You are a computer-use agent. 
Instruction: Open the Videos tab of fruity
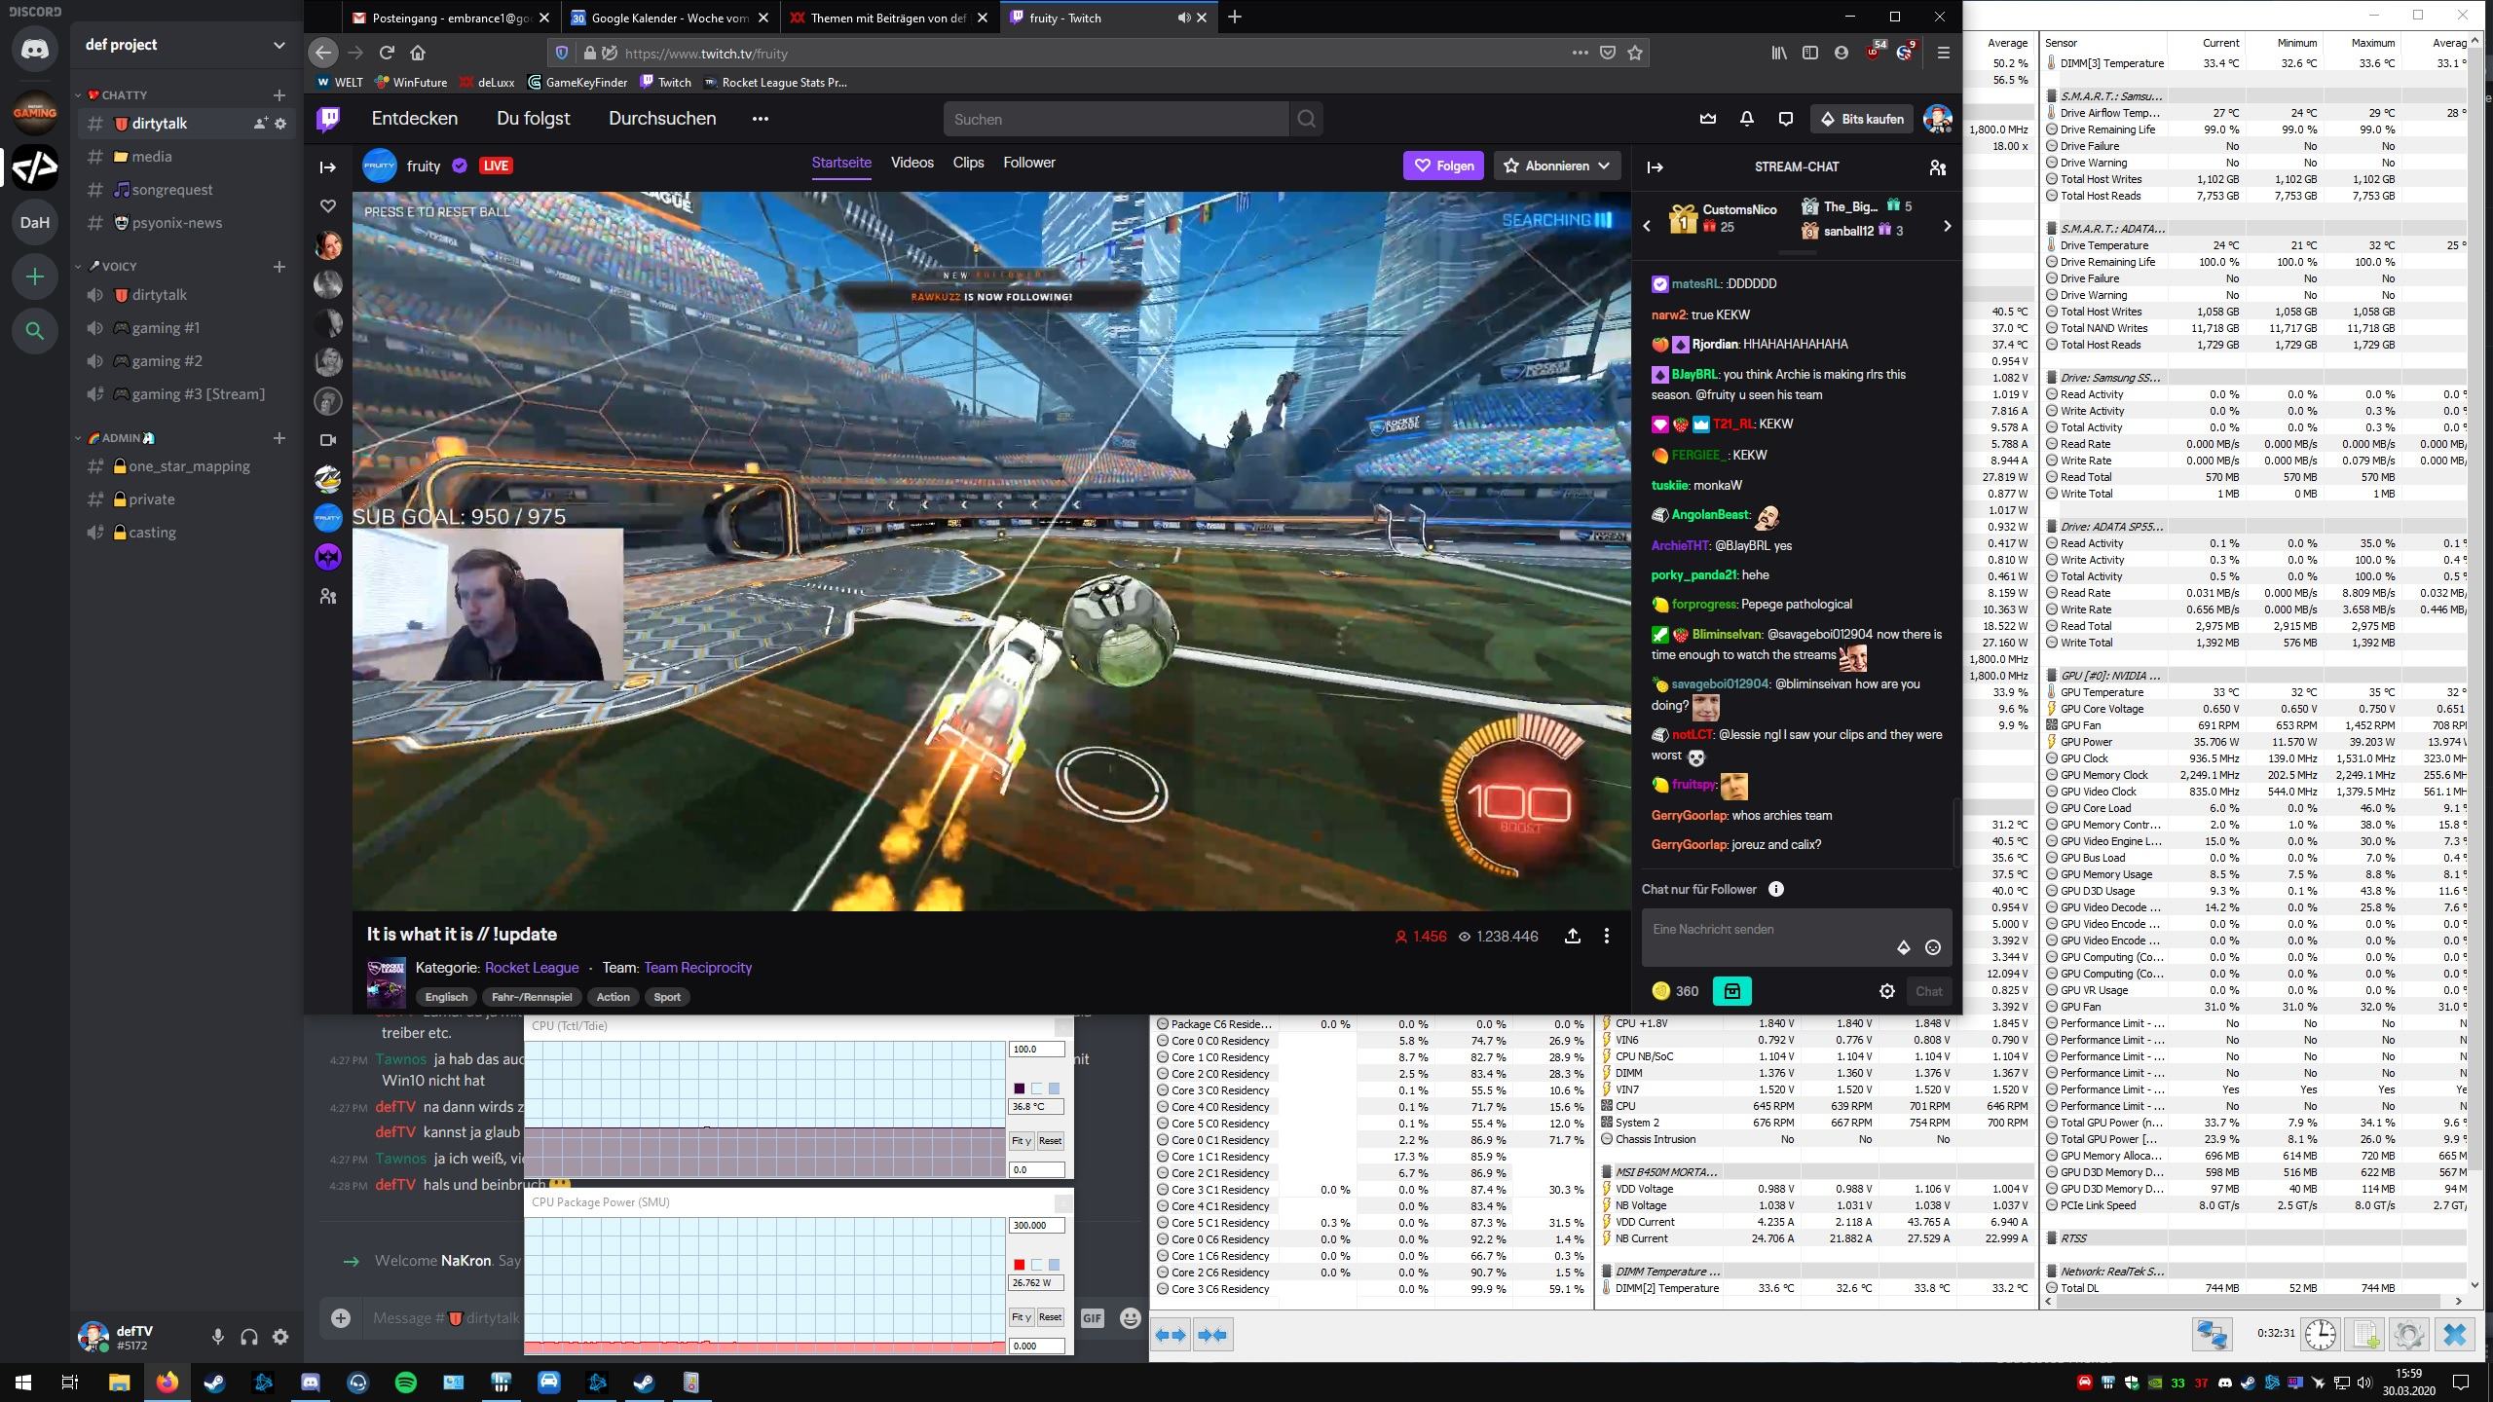point(912,163)
